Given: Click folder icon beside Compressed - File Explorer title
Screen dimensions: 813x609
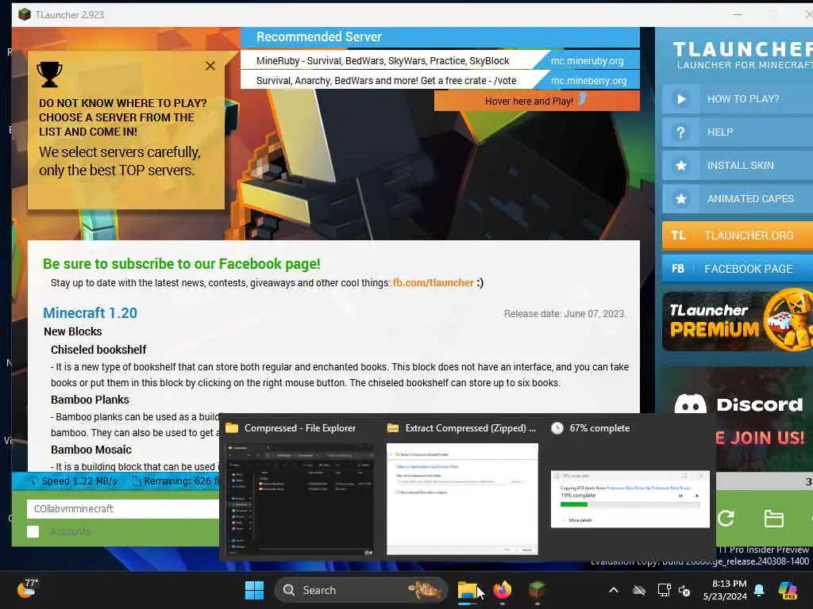Looking at the screenshot, I should tap(232, 428).
